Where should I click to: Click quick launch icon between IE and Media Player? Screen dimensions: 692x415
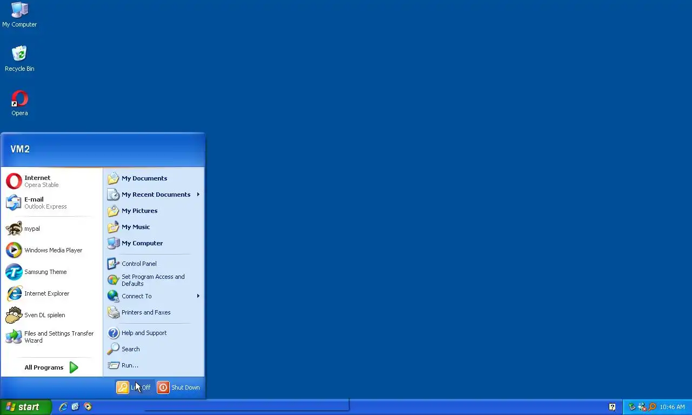tap(75, 407)
